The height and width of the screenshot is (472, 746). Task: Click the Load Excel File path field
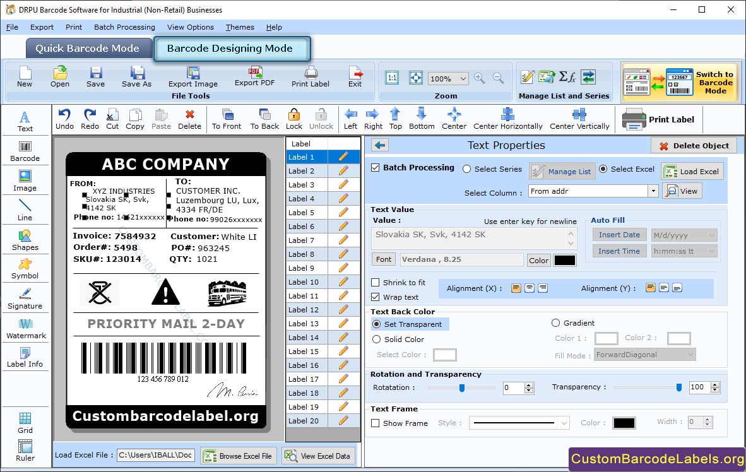[x=156, y=456]
